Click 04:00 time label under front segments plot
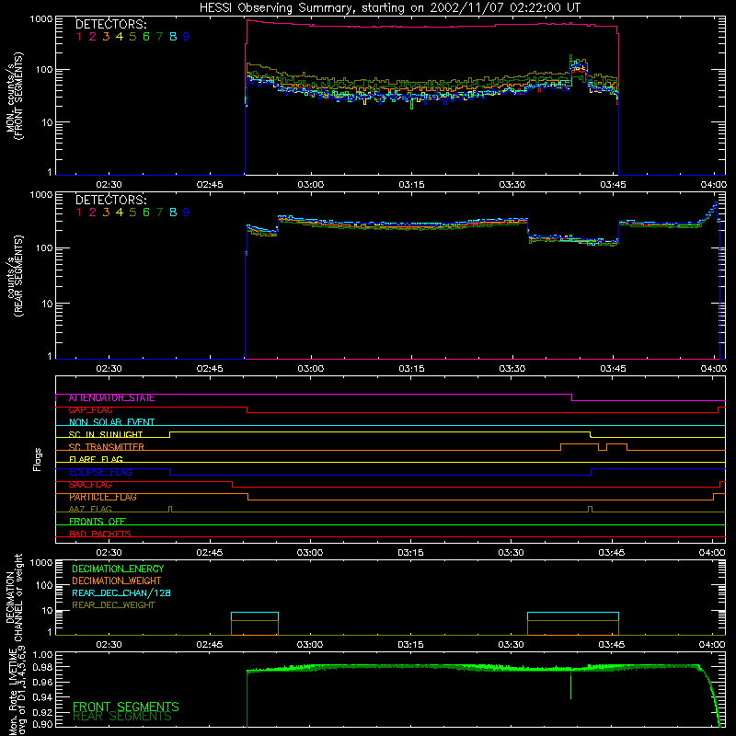Viewport: 736px width, 736px height. 714,185
